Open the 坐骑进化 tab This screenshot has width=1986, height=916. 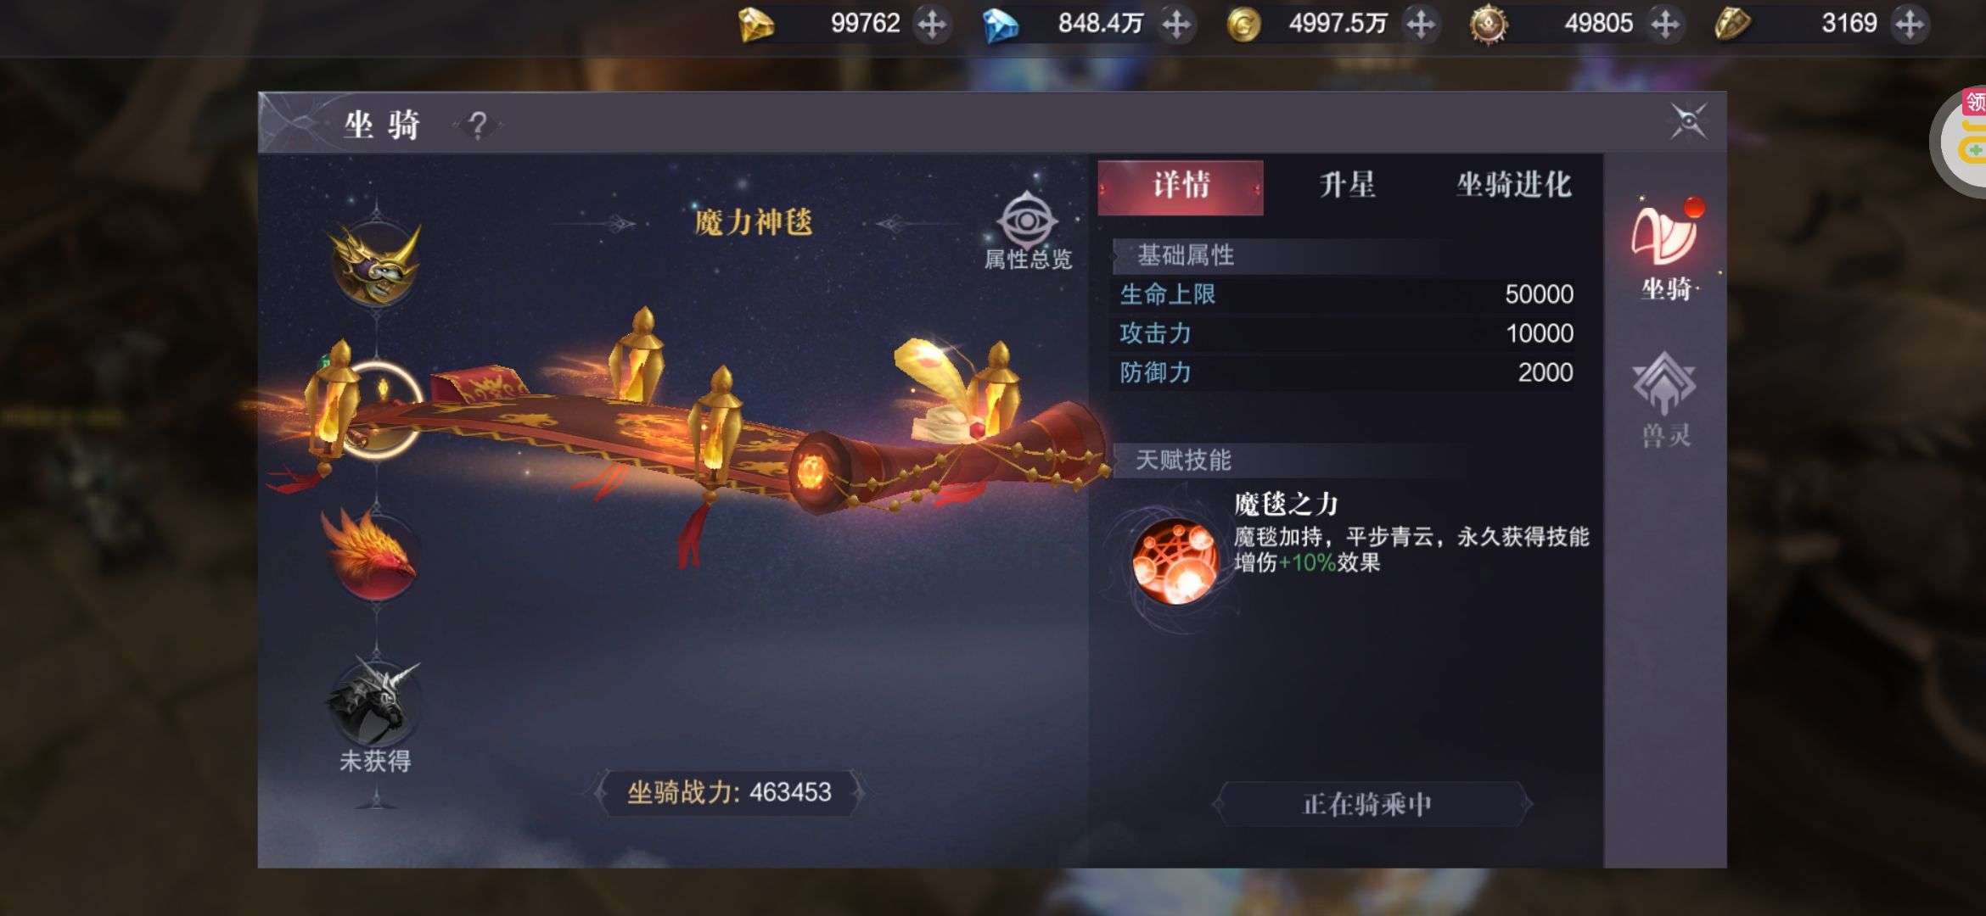point(1514,186)
